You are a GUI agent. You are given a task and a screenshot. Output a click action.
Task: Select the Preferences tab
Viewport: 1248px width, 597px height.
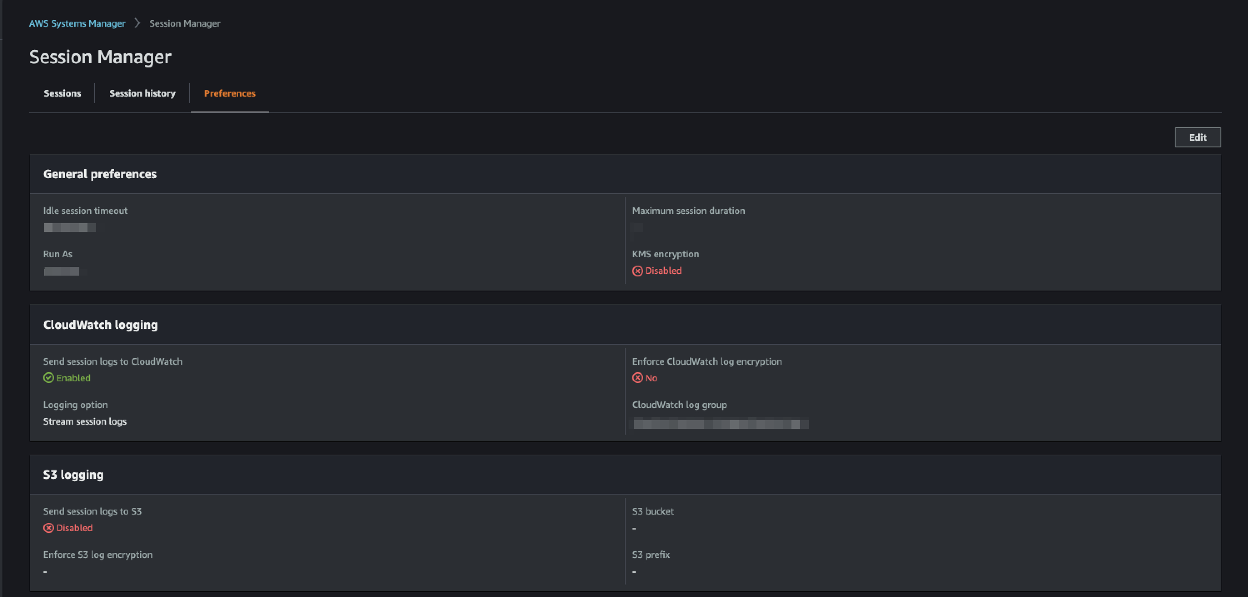click(230, 93)
